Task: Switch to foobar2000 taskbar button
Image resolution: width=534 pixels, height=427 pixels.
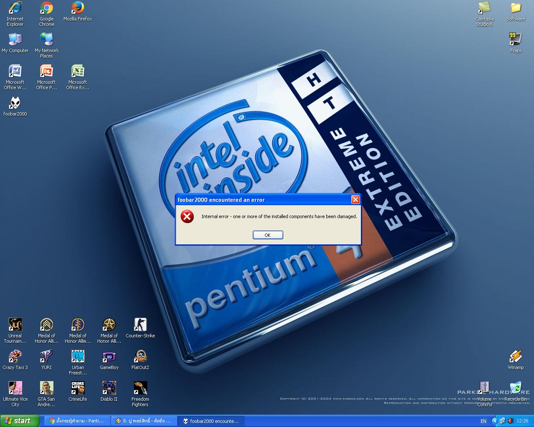Action: (211, 421)
